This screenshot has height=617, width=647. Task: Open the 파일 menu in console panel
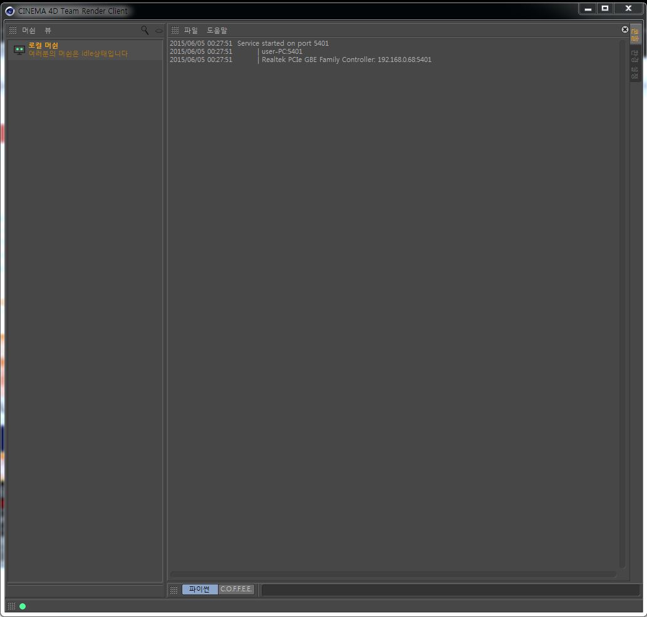(190, 31)
